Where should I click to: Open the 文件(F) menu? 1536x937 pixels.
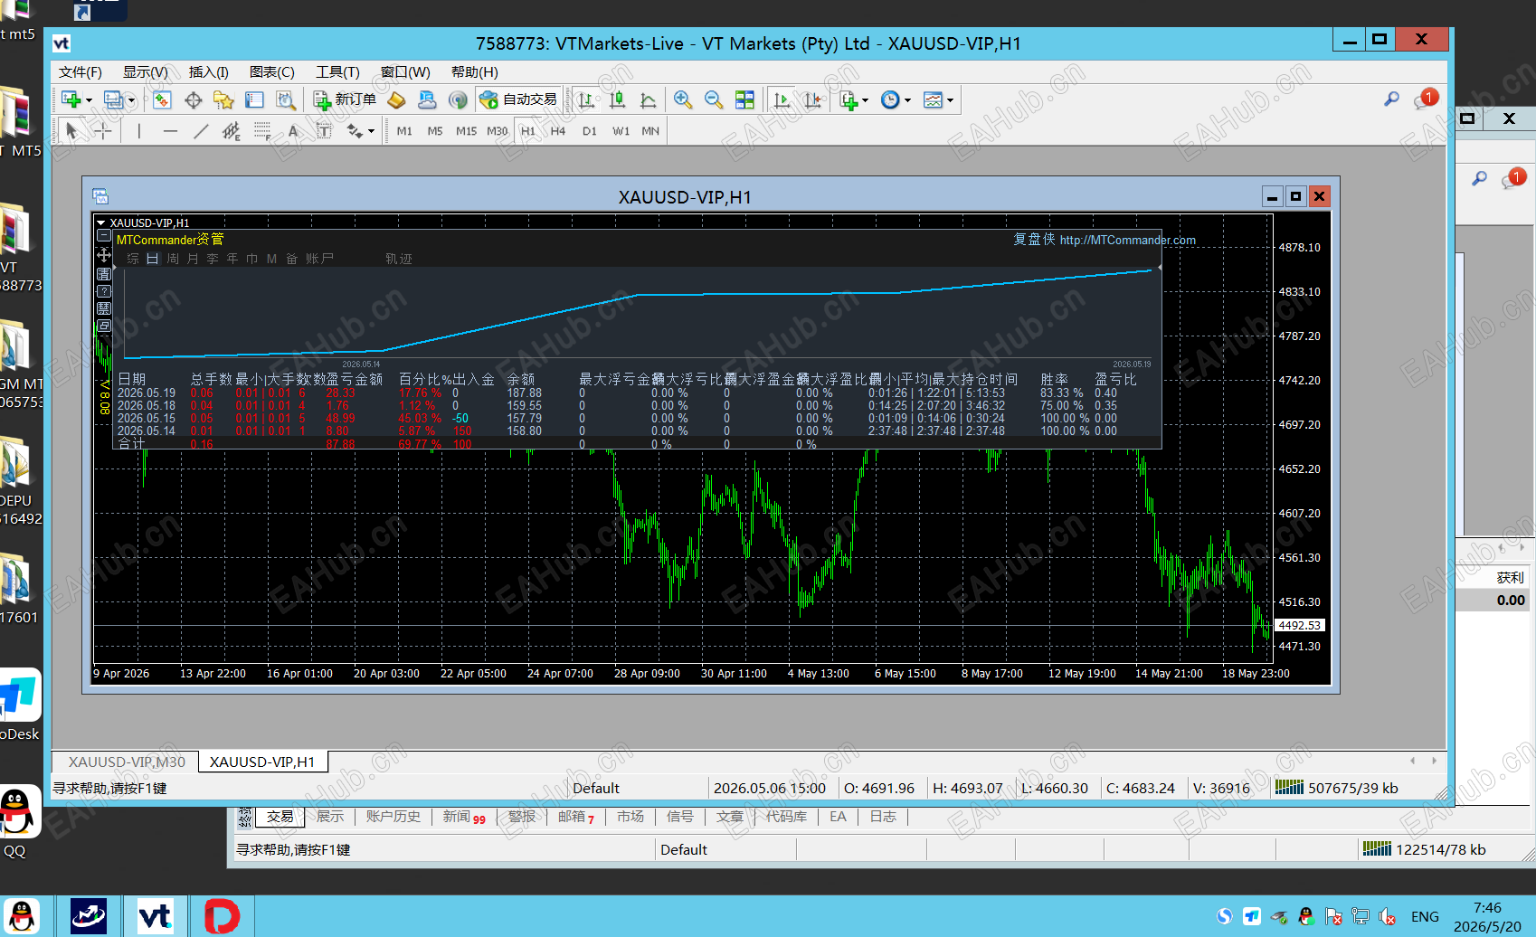coord(81,72)
